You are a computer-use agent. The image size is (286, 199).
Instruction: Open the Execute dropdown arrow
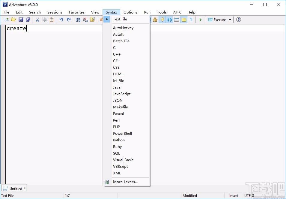point(230,20)
